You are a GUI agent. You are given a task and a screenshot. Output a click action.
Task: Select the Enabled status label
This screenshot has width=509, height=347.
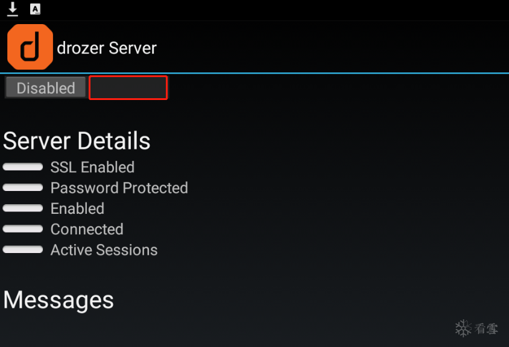tap(77, 208)
